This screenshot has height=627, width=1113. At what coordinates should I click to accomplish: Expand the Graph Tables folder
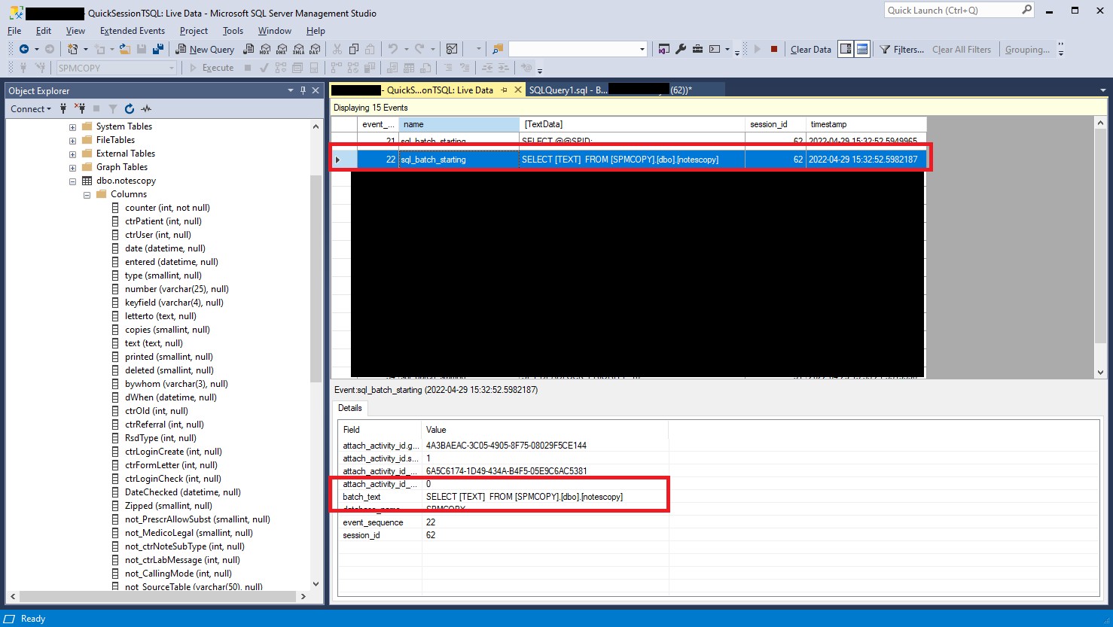click(73, 168)
